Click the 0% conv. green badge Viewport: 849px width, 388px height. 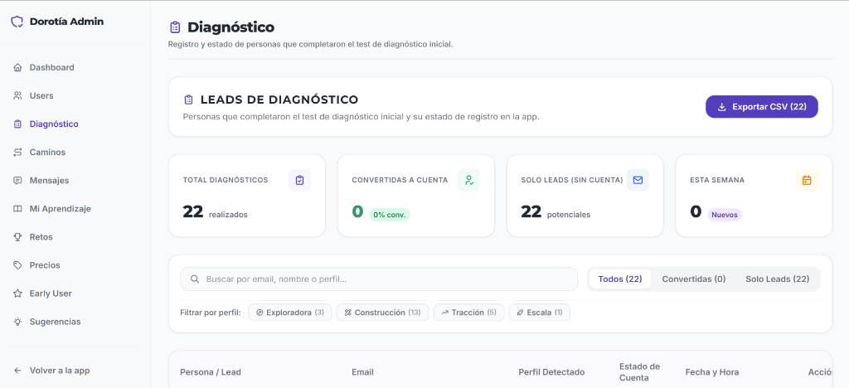coord(390,215)
